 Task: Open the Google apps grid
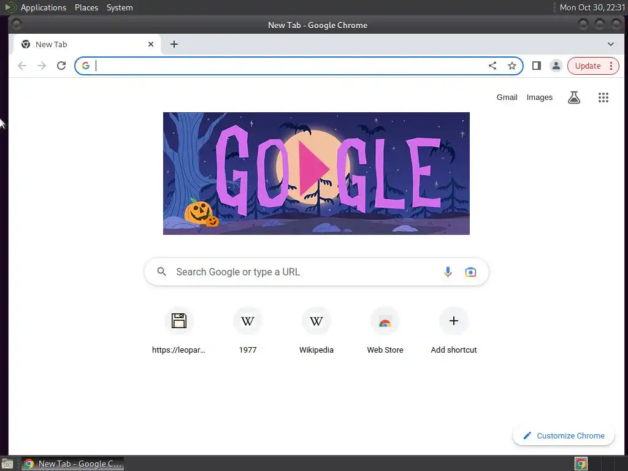tap(603, 98)
